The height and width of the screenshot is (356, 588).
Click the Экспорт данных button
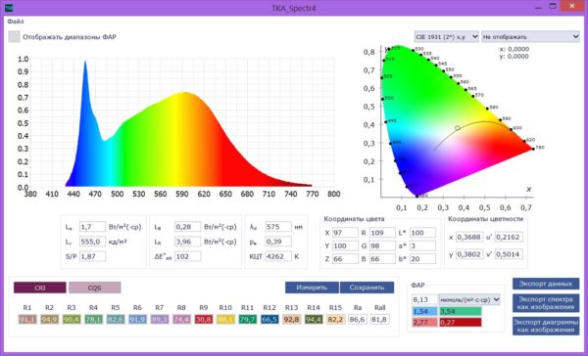[546, 284]
